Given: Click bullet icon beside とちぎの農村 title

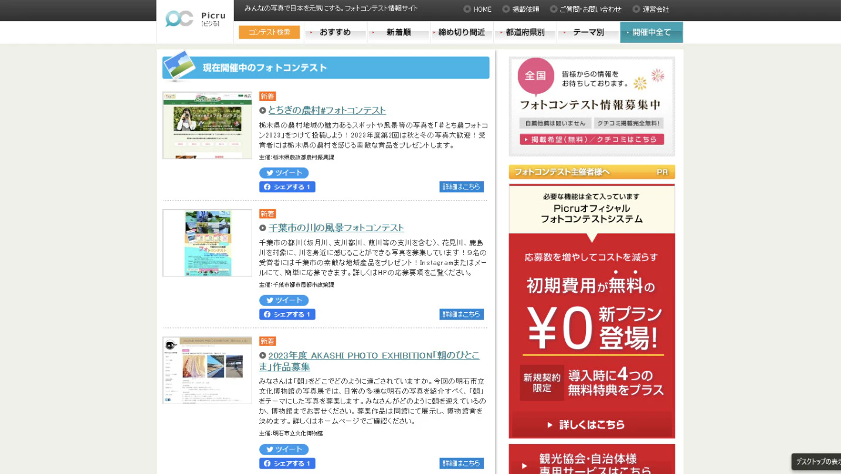Looking at the screenshot, I should (x=263, y=110).
